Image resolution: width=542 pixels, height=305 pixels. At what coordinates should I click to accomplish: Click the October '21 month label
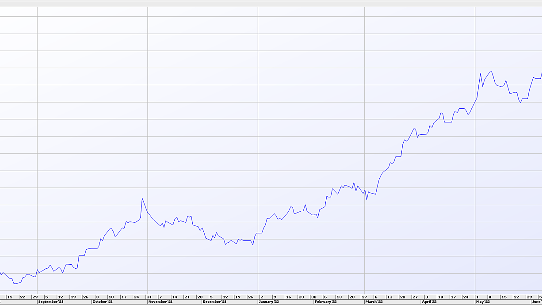102,302
